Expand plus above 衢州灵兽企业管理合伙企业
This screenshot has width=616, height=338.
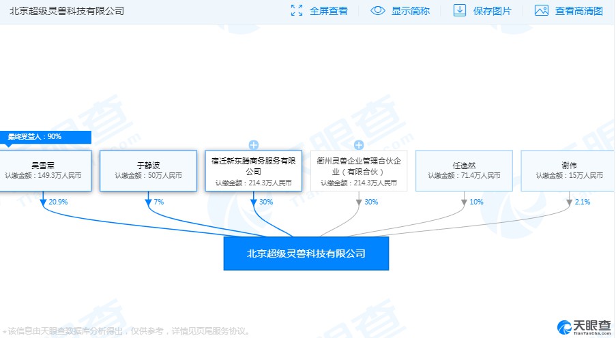click(359, 145)
